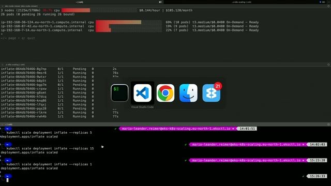Click pod row inflate-864db76466-rlkrm
This screenshot has width=331, height=186.
tap(59, 113)
